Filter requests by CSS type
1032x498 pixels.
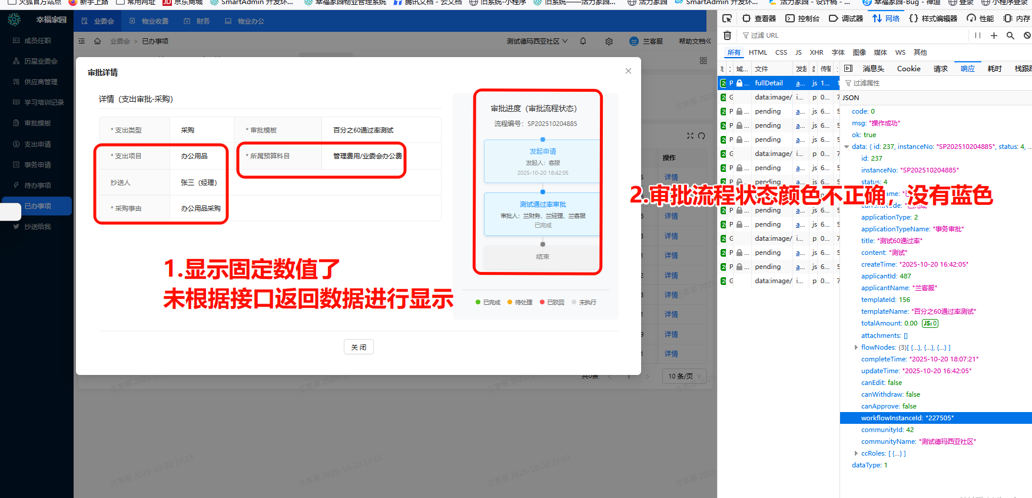(781, 52)
